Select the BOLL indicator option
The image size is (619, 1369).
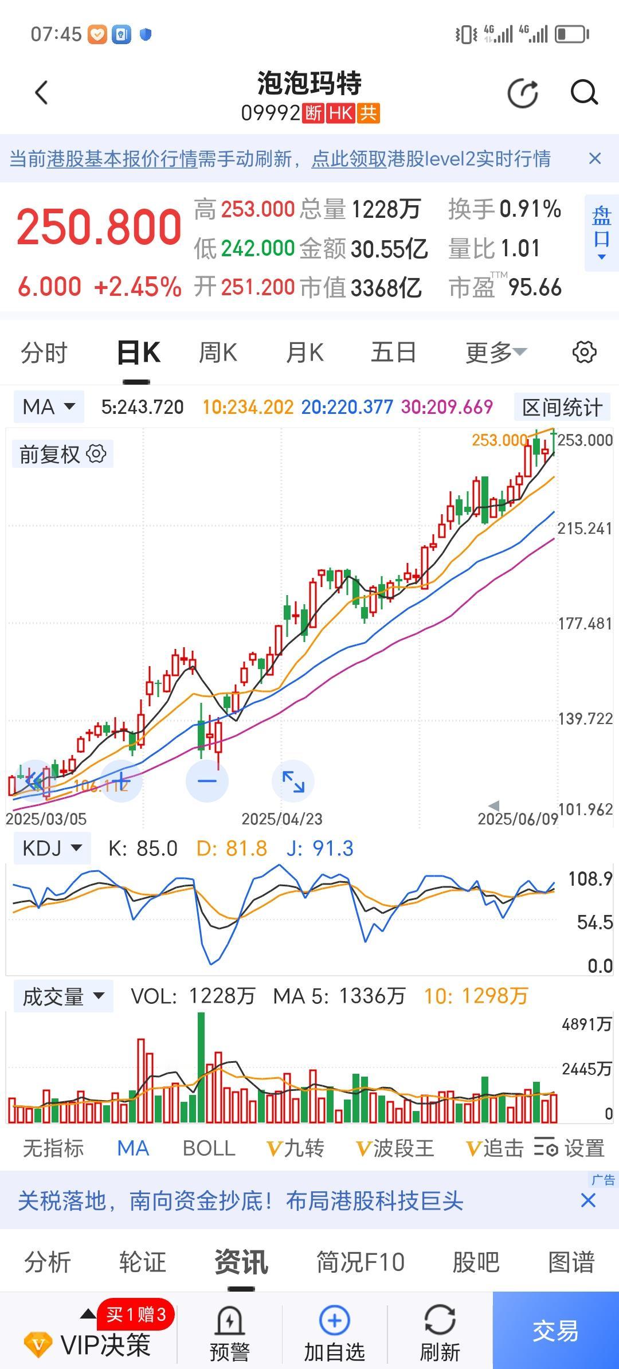(209, 1148)
